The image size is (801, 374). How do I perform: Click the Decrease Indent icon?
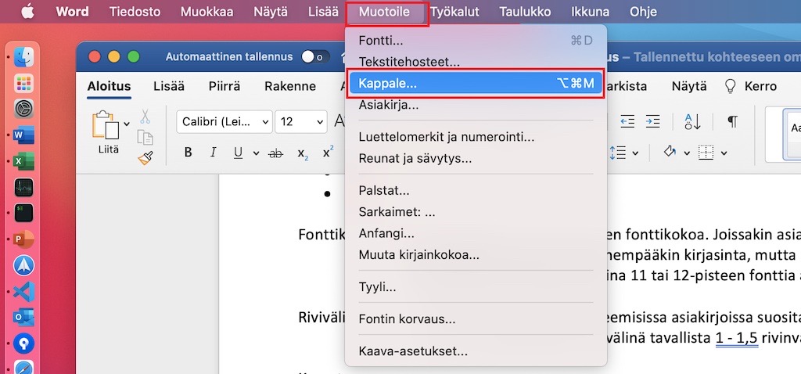pyautogui.click(x=627, y=121)
